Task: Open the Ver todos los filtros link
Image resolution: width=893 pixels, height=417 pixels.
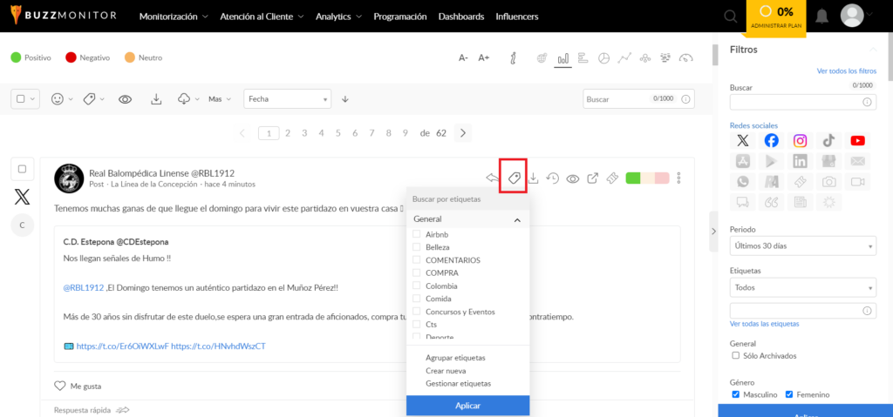Action: (846, 71)
